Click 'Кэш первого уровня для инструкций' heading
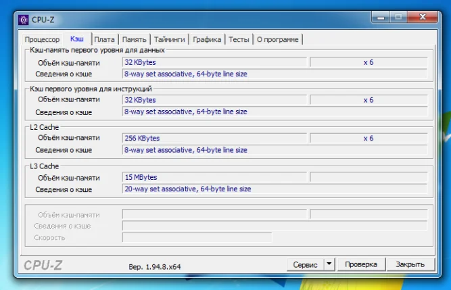This screenshot has width=451, height=290. pos(91,89)
